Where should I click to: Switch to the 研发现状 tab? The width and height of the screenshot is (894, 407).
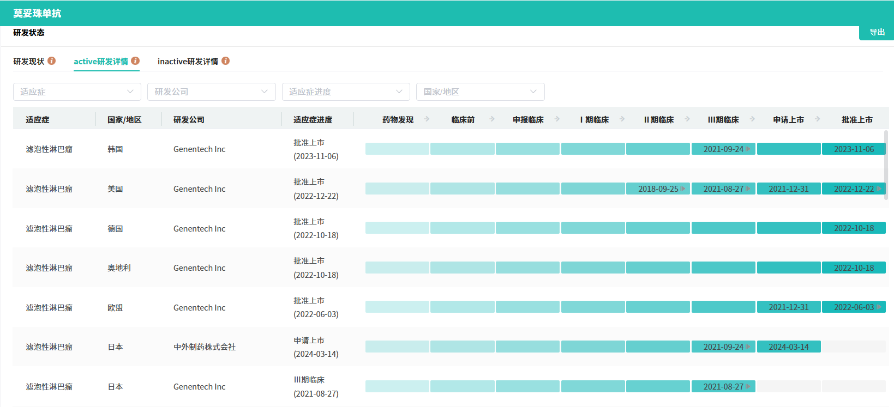29,62
